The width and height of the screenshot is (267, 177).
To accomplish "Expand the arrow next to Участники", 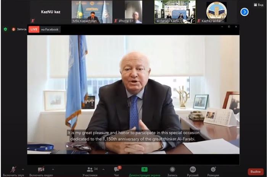I will [104, 169].
